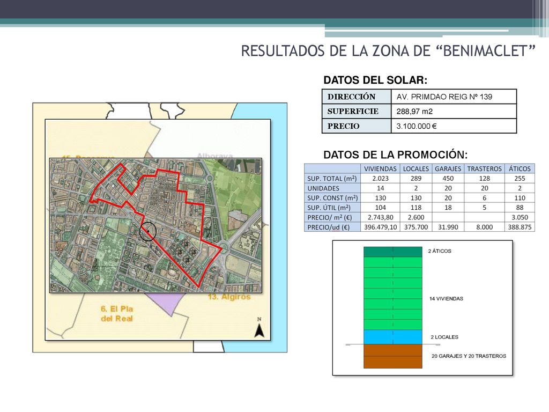Select the Locales unit price "375.700"

pos(416,227)
